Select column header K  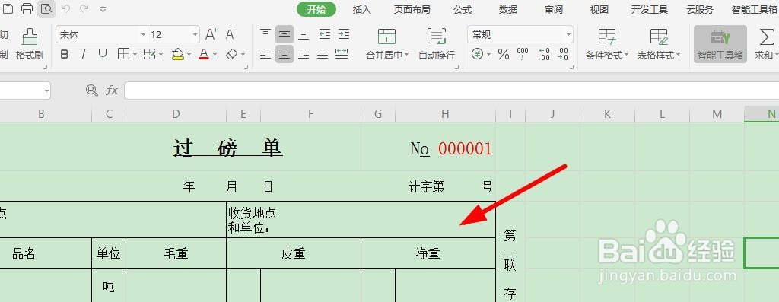tap(607, 114)
